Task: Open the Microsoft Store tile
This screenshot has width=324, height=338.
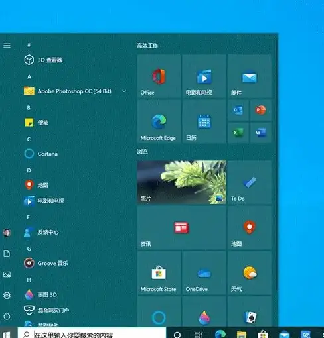Action: click(x=159, y=273)
